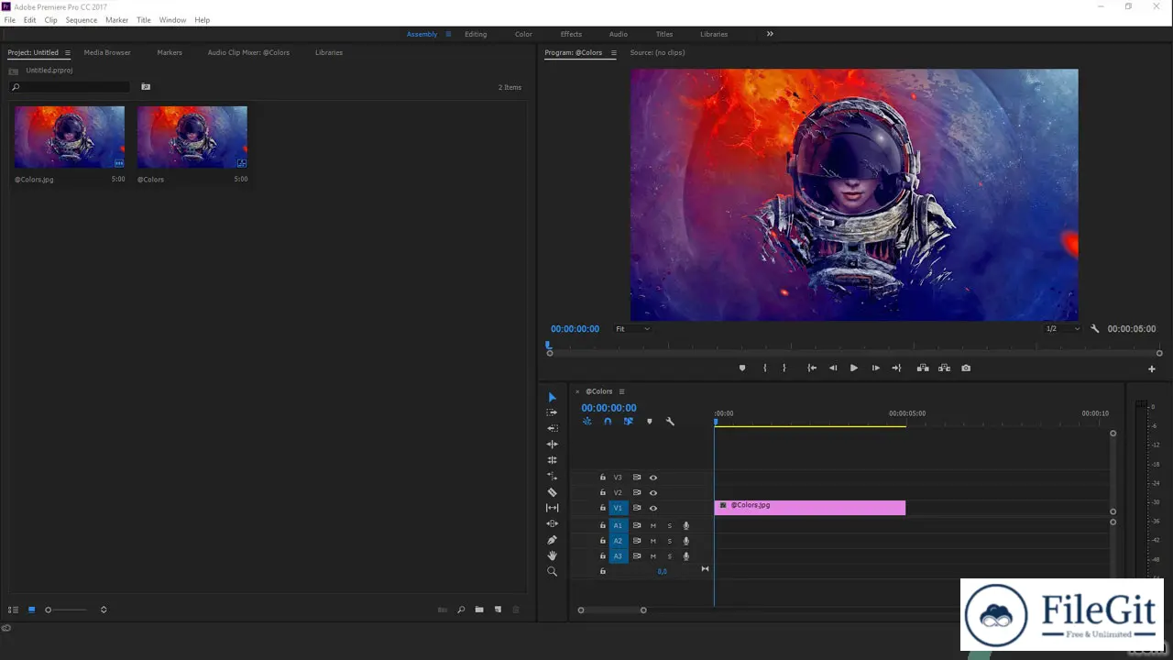Step forward one frame
The image size is (1173, 660).
875,368
